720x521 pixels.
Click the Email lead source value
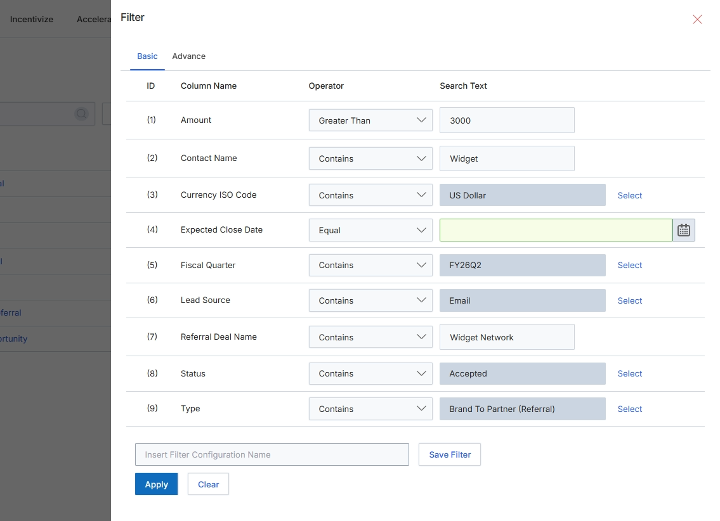[523, 300]
